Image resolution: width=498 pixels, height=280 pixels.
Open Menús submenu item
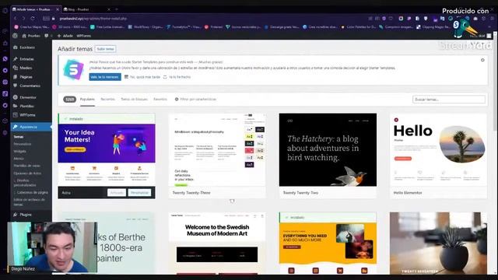[19, 159]
